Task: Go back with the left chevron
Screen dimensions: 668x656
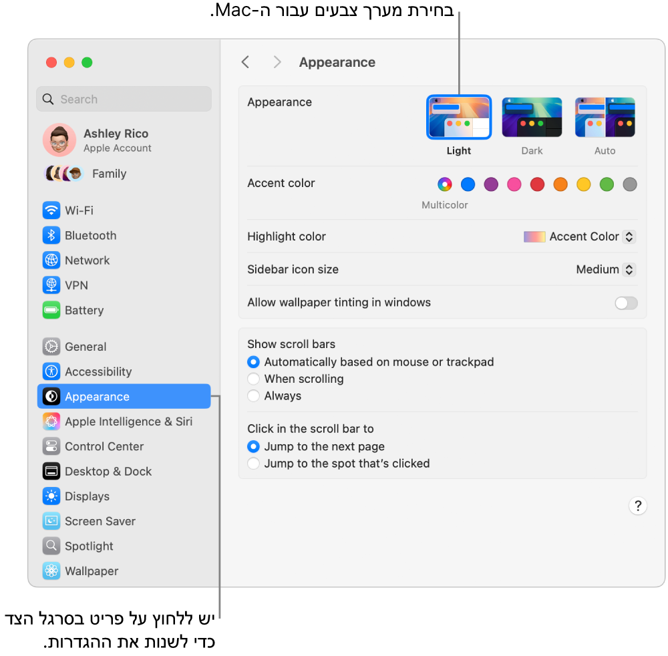Action: pos(245,62)
